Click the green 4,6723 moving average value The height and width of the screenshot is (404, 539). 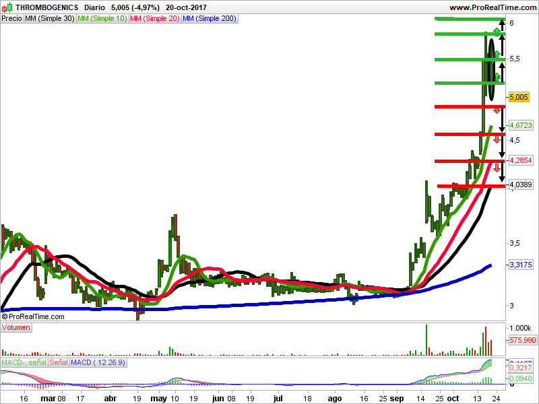click(x=520, y=125)
